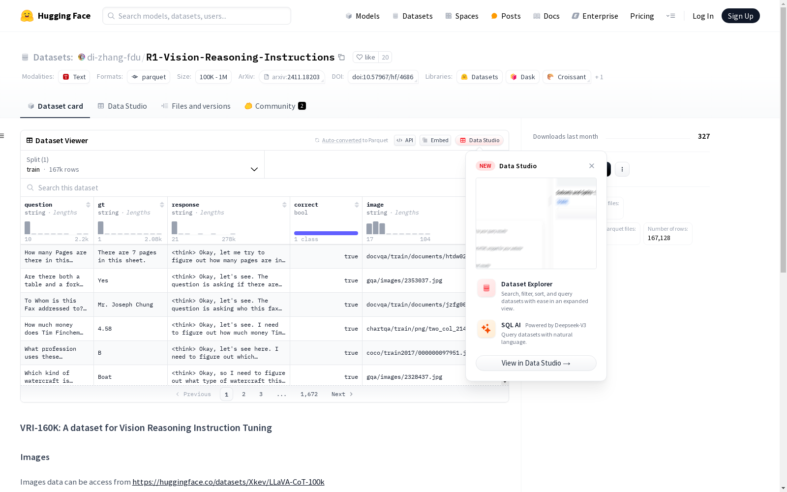
Task: Click the Dask library tag
Action: point(522,77)
